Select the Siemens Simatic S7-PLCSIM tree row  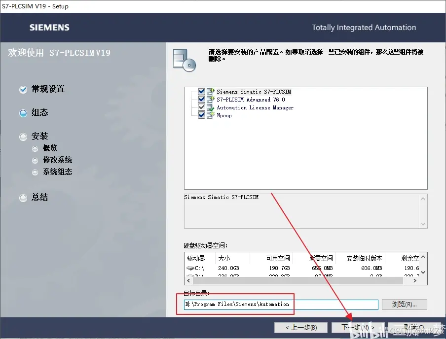click(x=254, y=92)
